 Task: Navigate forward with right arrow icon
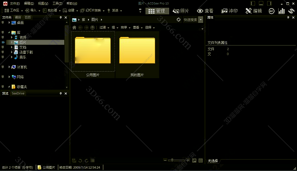coord(86,27)
